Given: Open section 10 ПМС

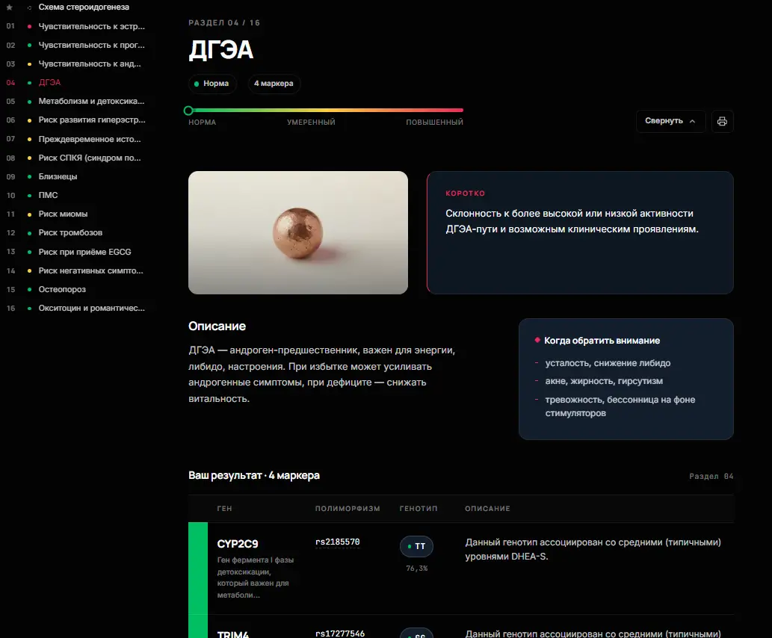Looking at the screenshot, I should click(x=49, y=195).
